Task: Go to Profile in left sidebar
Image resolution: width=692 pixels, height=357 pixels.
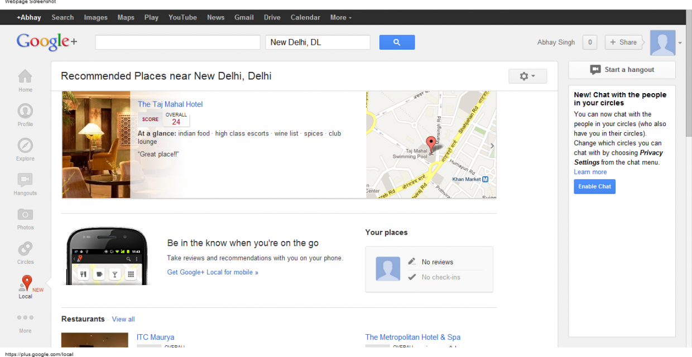Action: (25, 111)
